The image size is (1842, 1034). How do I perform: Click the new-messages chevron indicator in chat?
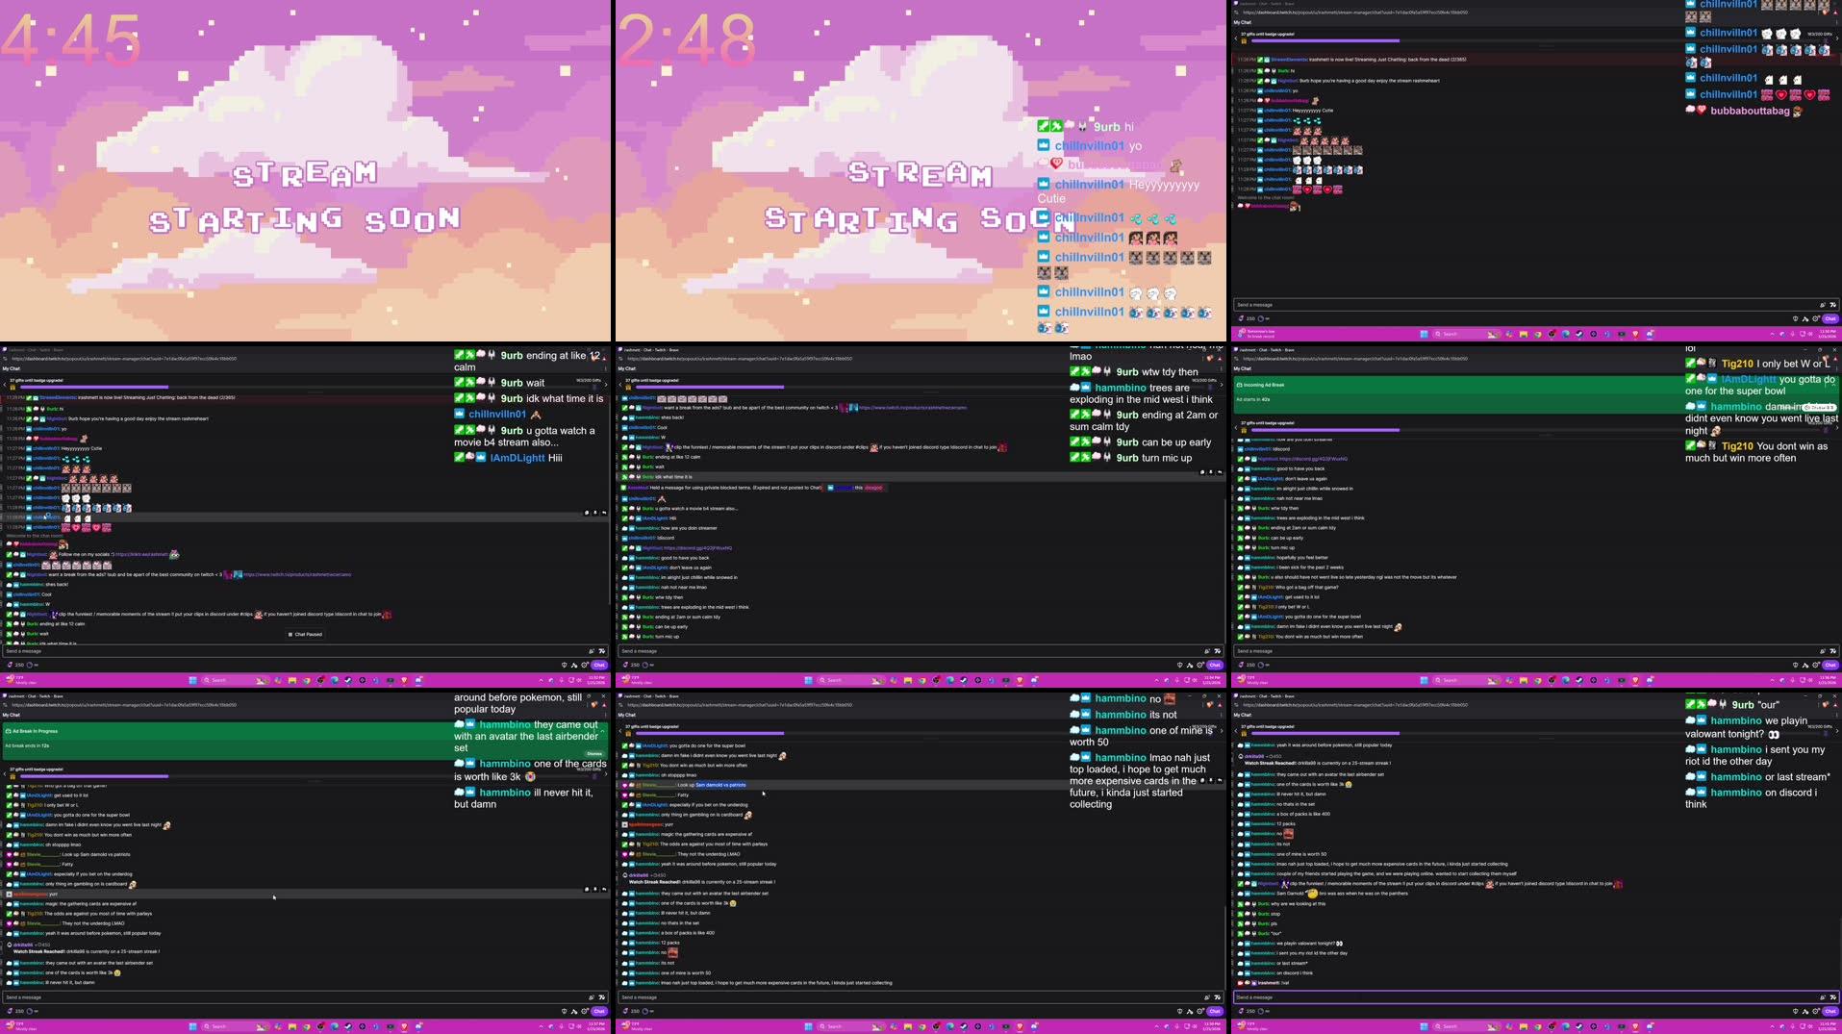[601, 516]
